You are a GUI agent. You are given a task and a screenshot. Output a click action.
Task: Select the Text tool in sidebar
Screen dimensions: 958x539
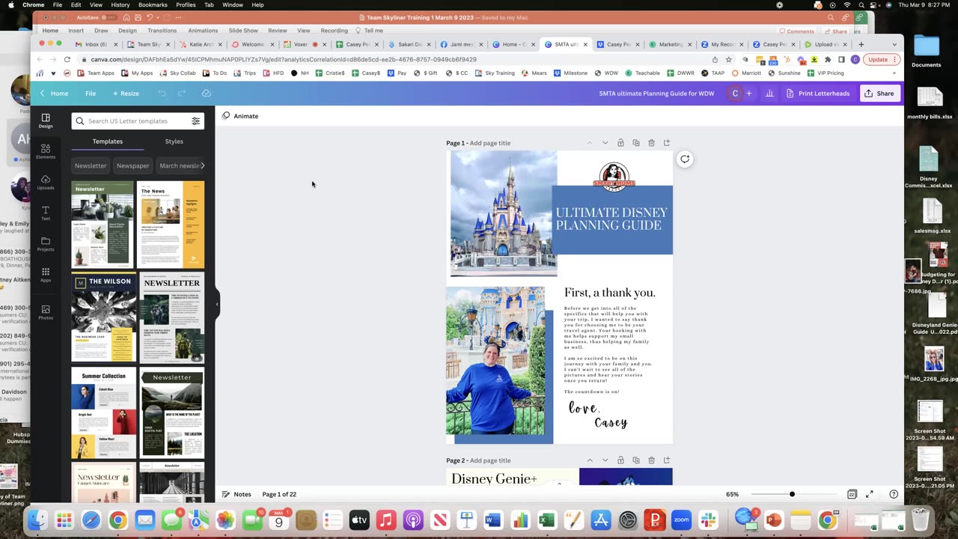coord(46,213)
